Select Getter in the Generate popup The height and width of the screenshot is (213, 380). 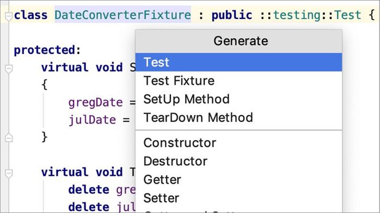coord(238,179)
